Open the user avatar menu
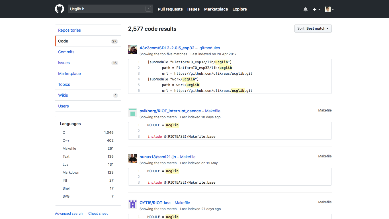The image size is (389, 219). (329, 9)
